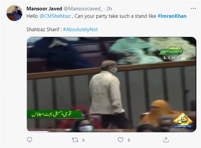This screenshot has height=148, width=201.
Task: Play the embedded parliament video
Action: tap(112, 85)
